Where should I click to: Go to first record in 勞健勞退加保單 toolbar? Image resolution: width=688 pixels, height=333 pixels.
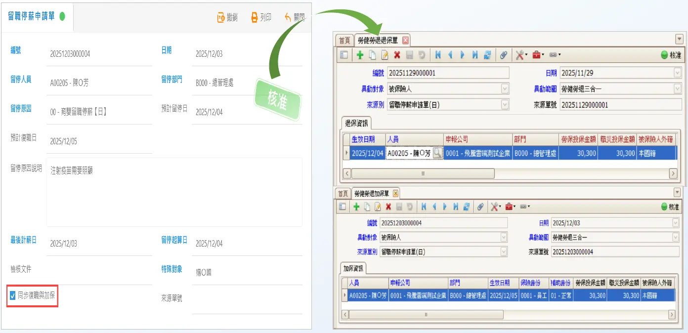[x=424, y=207]
